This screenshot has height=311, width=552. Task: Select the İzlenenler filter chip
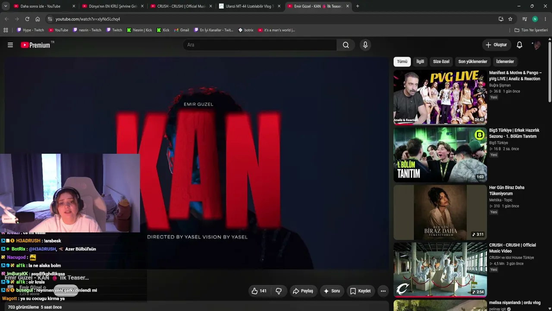pos(505,61)
